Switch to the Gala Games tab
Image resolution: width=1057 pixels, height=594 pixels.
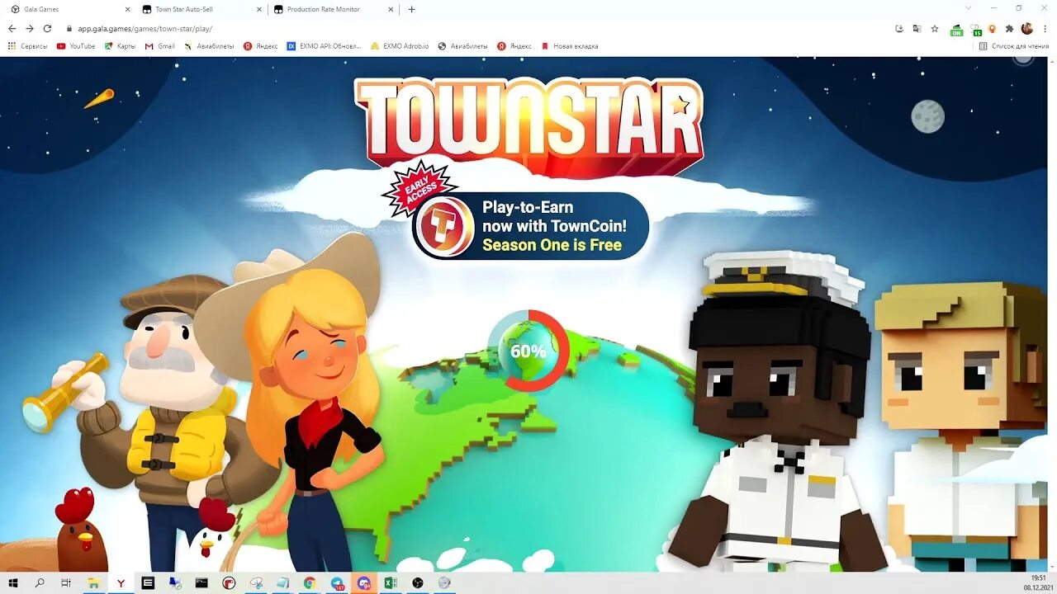[69, 9]
